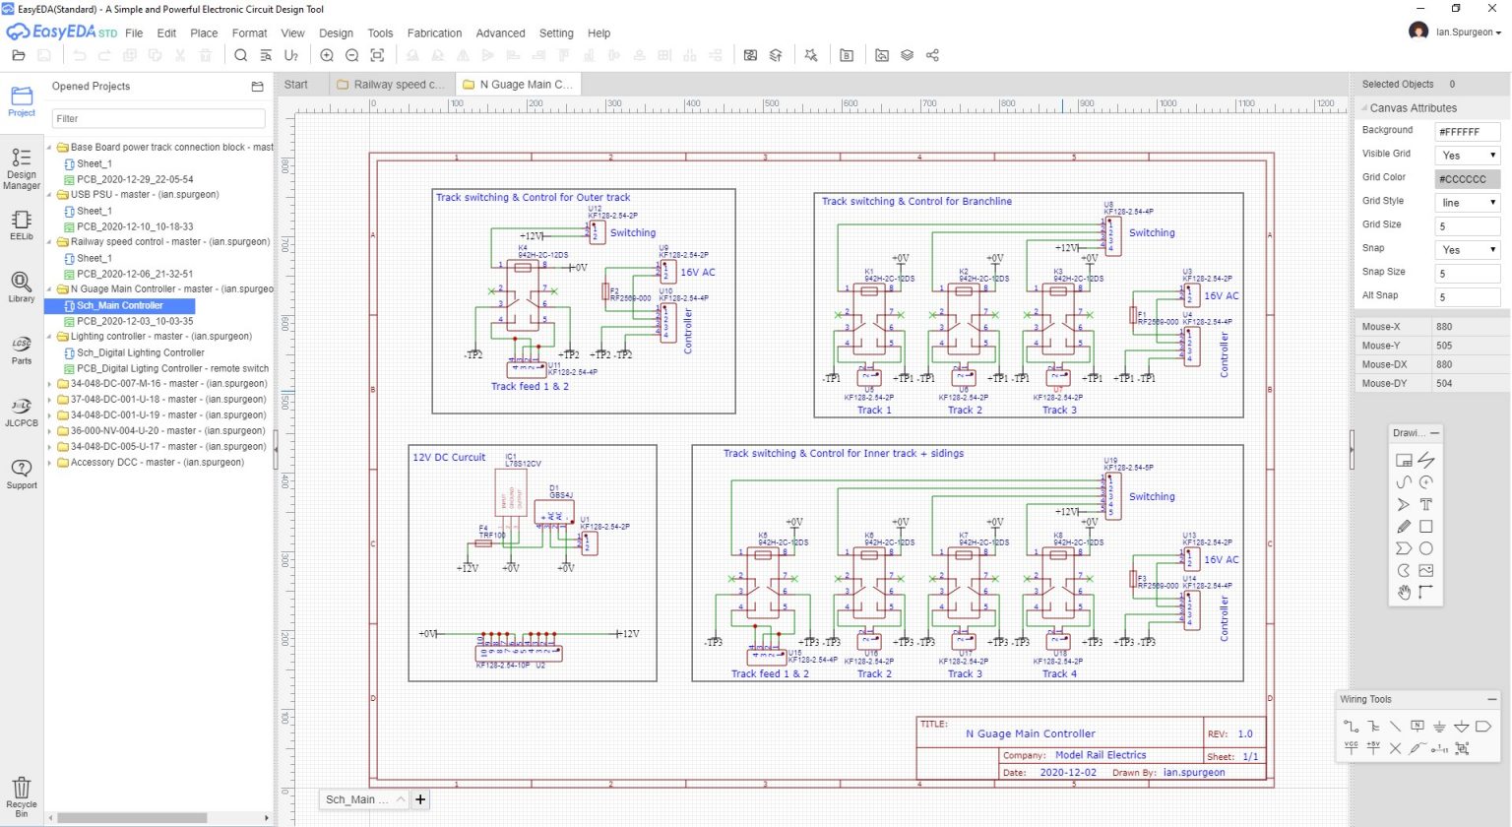This screenshot has height=827, width=1512.
Task: Change the canvas Background color swatch
Action: [x=1466, y=130]
